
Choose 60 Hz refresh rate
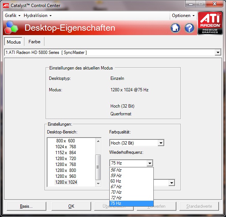pyautogui.click(x=132, y=181)
